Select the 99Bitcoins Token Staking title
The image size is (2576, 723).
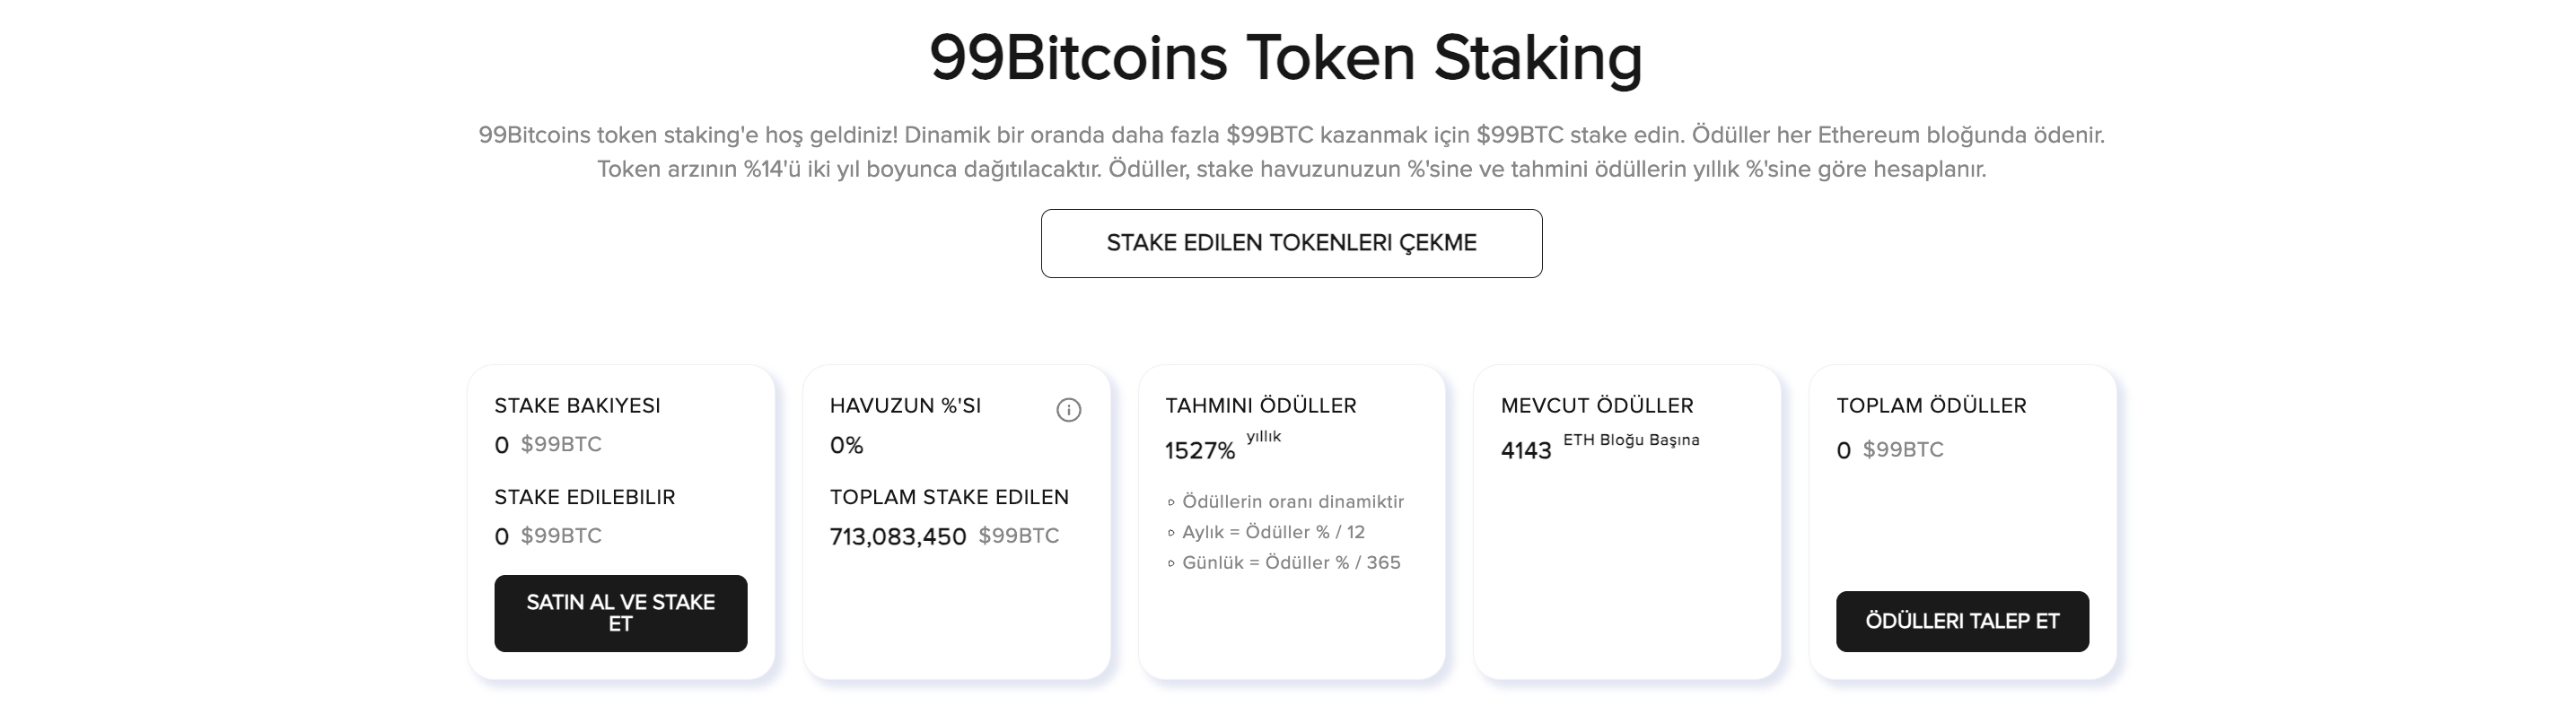click(x=1285, y=60)
